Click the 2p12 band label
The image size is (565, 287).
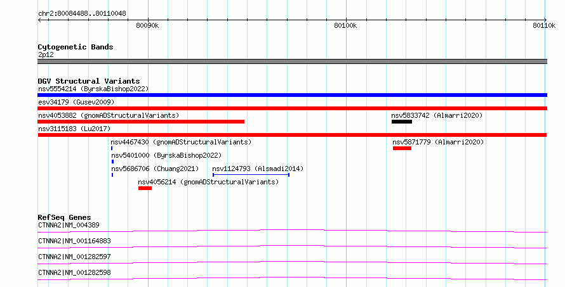pos(46,54)
